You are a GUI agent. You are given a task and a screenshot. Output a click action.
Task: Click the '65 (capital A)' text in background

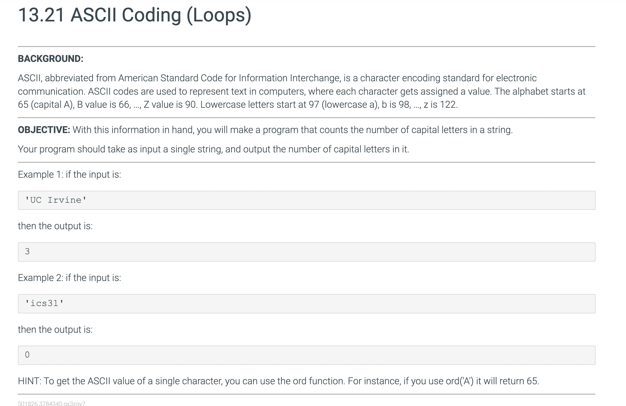coord(46,104)
